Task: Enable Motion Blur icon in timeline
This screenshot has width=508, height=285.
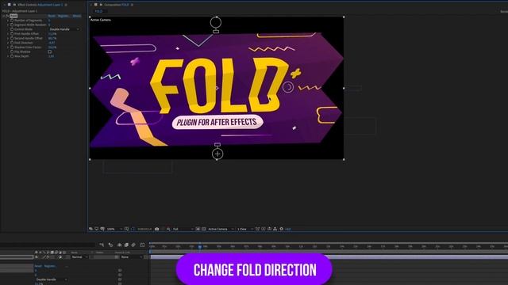Action: (133, 245)
